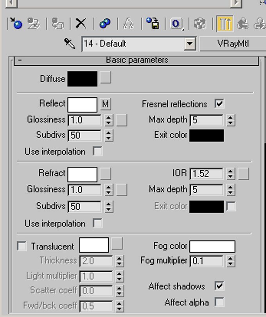Image resolution: width=266 pixels, height=317 pixels.
Task: Click the Go to Parent icon
Action: click(243, 23)
